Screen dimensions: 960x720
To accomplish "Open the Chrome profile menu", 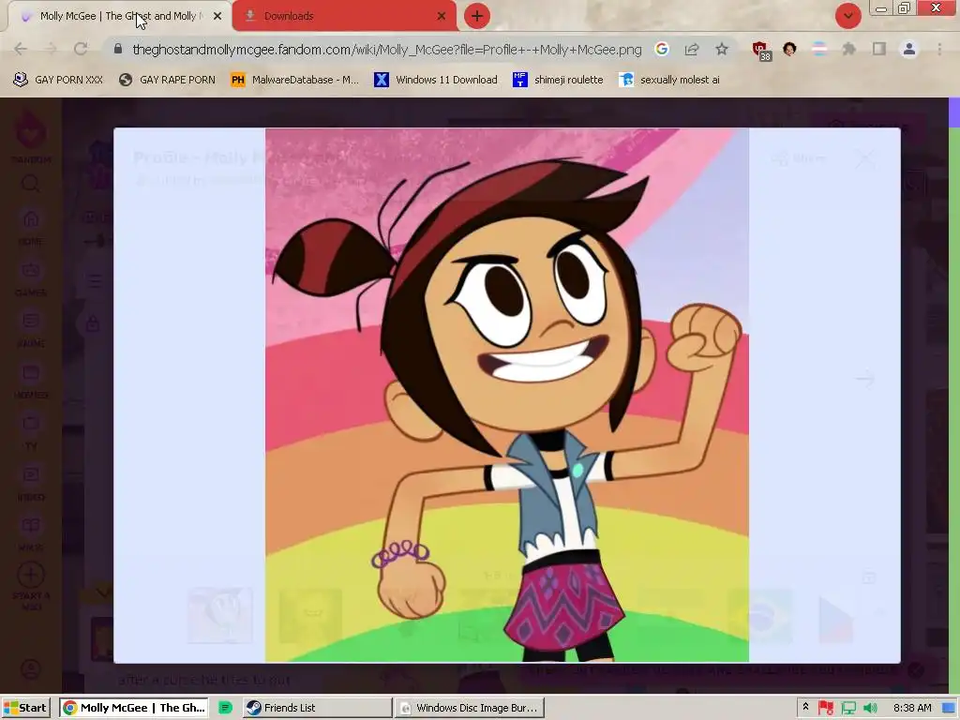I will (x=909, y=49).
